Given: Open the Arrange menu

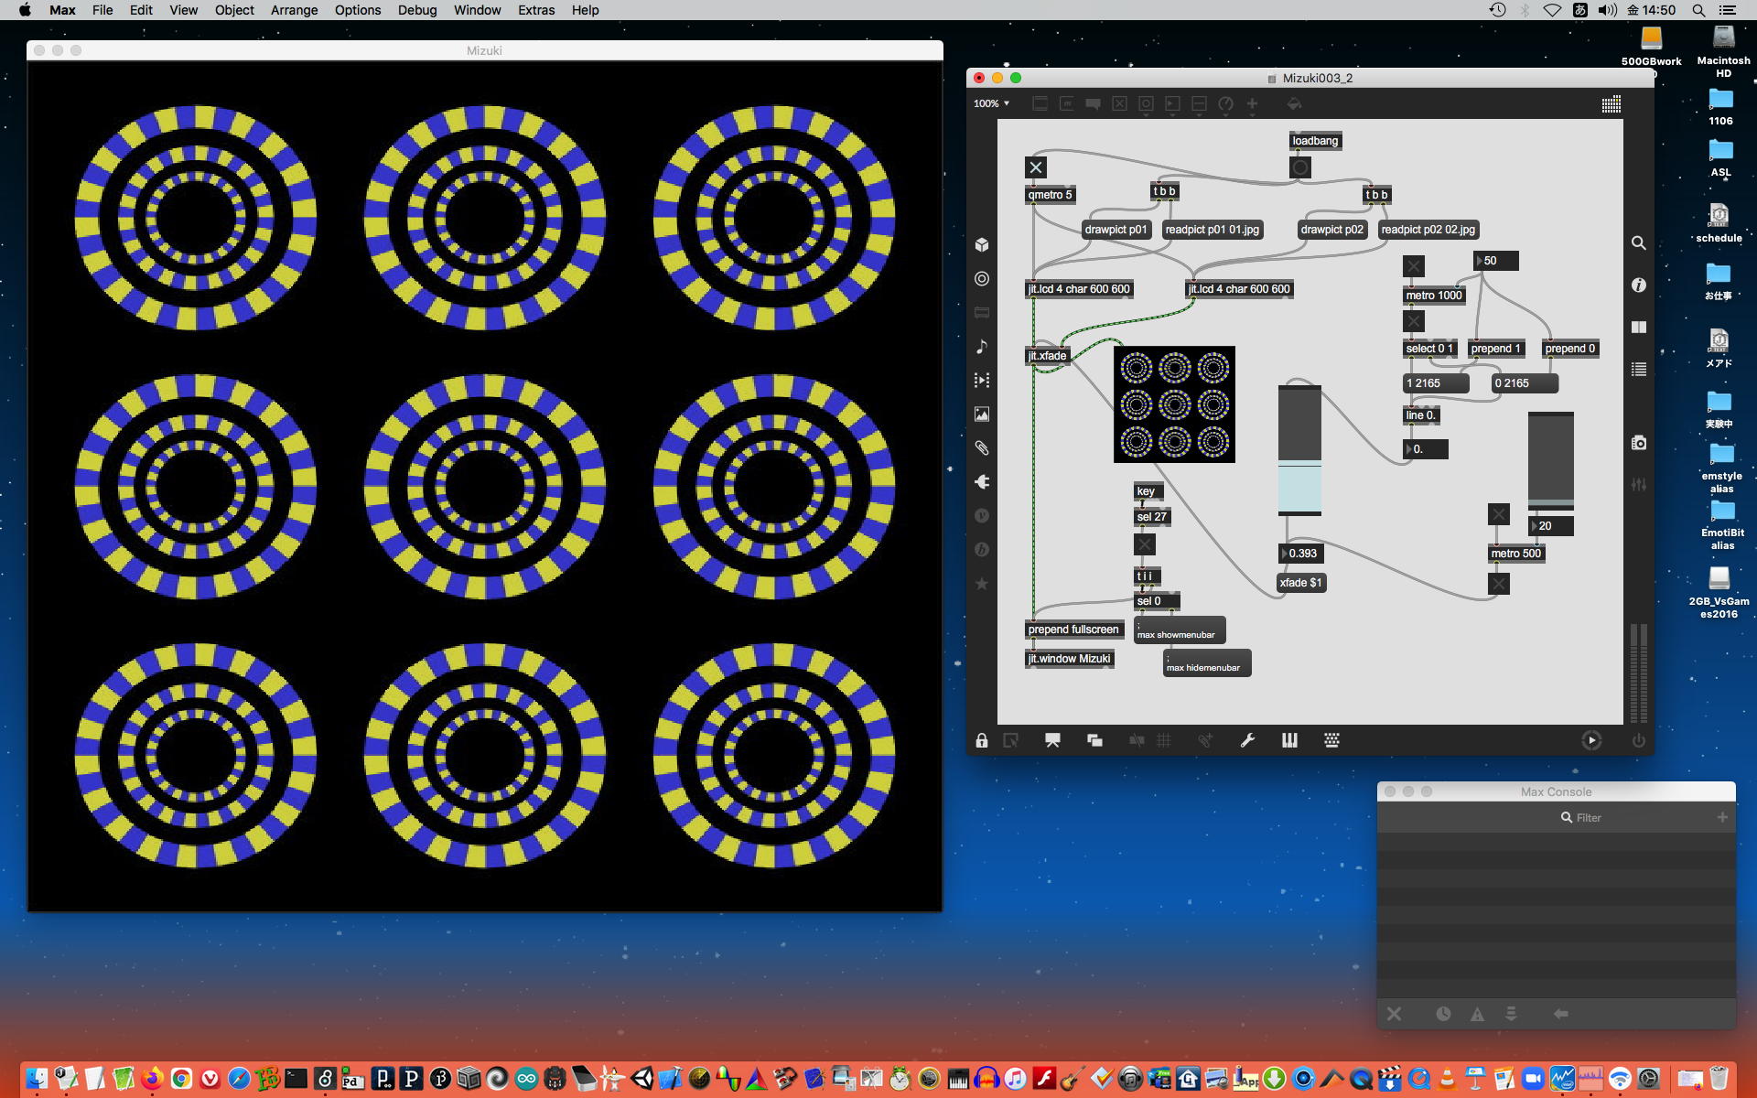Looking at the screenshot, I should (x=294, y=10).
